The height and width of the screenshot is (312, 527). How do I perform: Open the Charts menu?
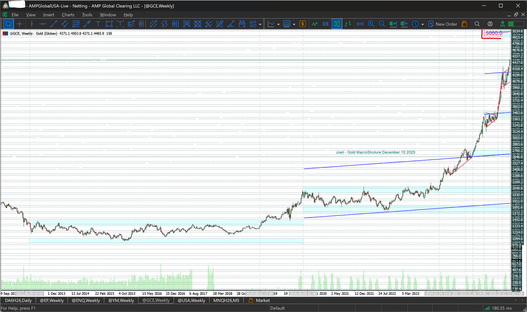coord(68,15)
